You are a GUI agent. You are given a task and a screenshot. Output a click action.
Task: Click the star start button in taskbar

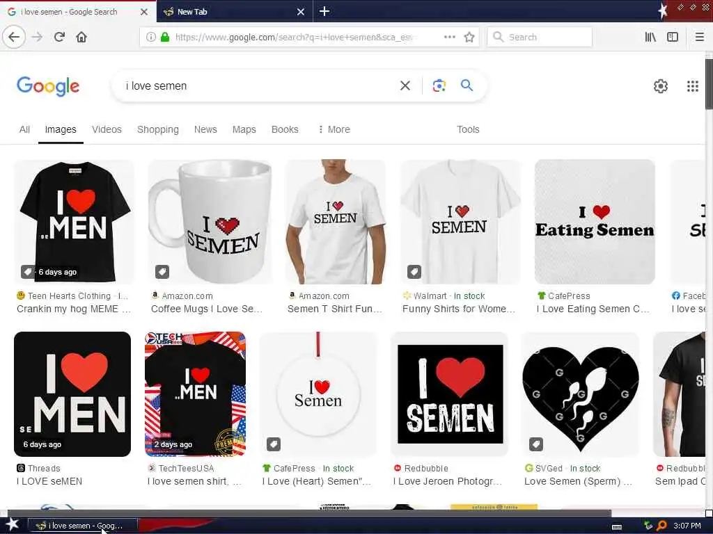13,525
